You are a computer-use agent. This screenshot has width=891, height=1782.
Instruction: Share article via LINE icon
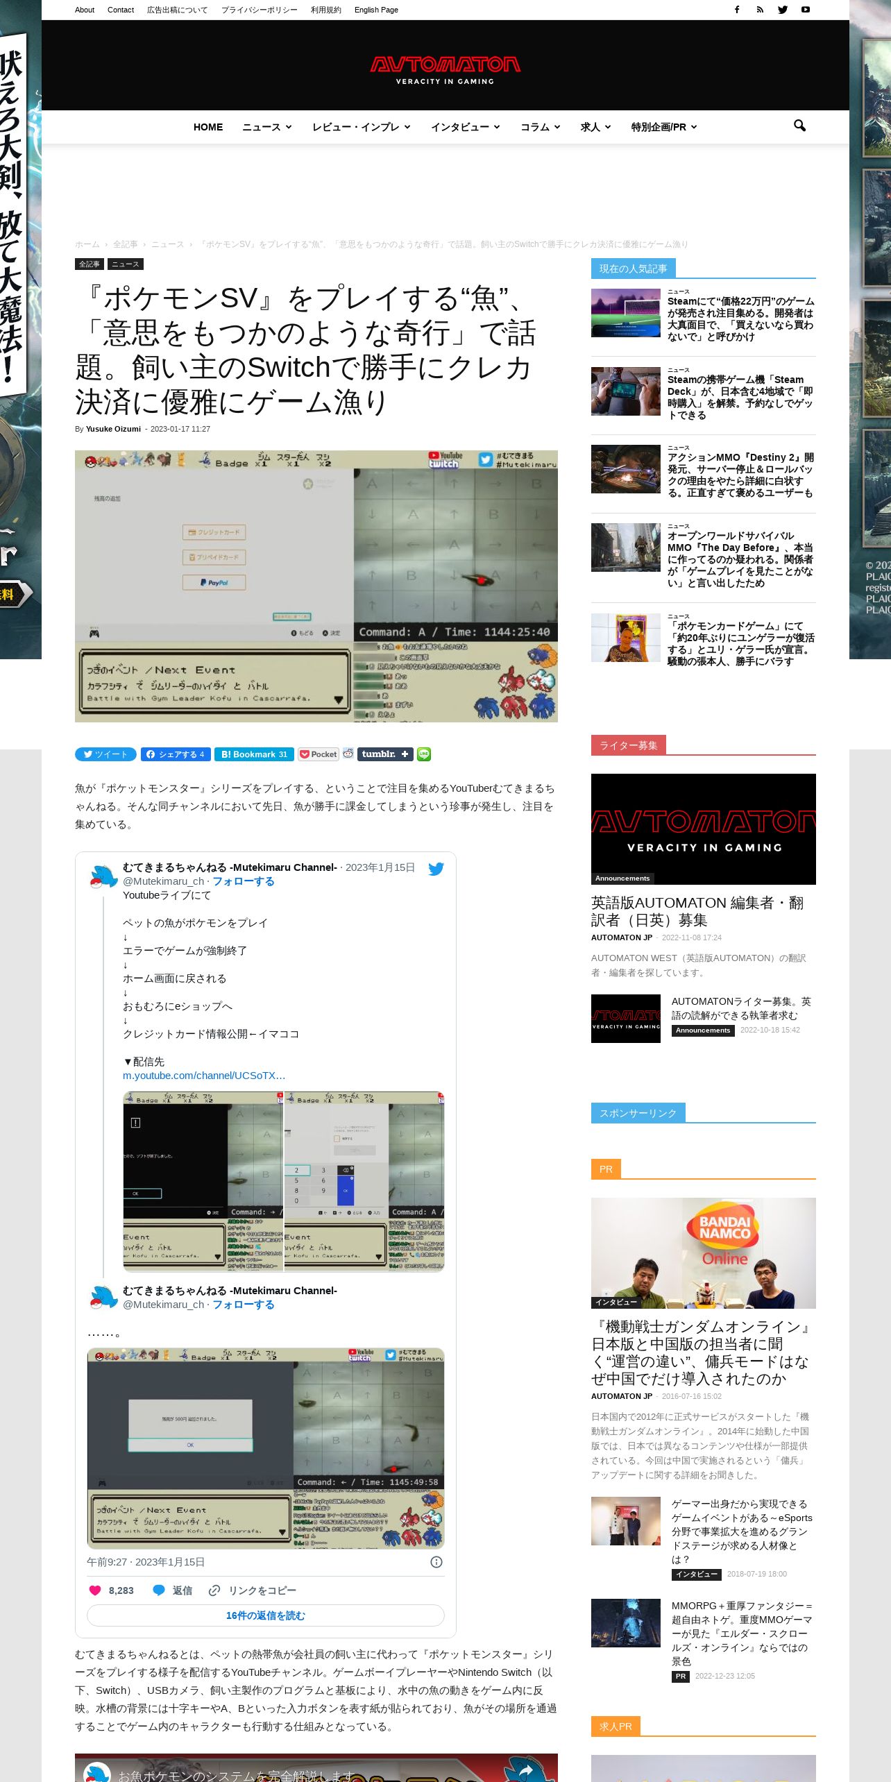423,754
